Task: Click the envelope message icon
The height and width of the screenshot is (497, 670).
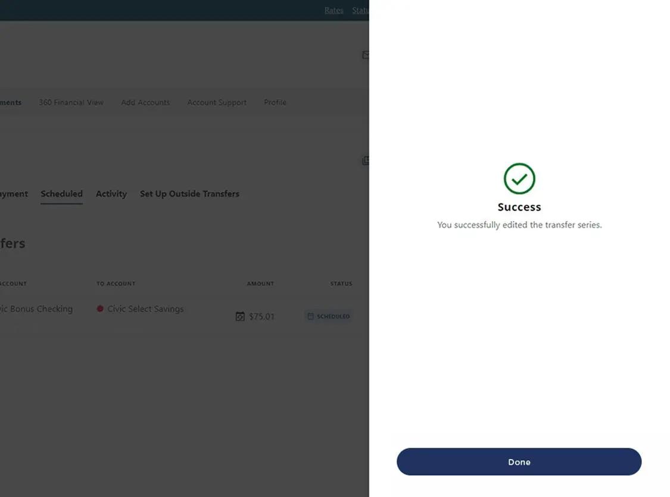Action: click(x=366, y=54)
